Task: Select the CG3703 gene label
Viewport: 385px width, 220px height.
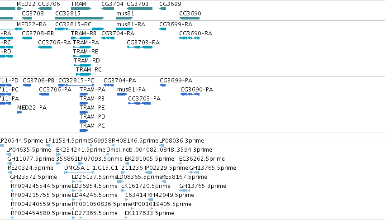Action: (x=138, y=4)
